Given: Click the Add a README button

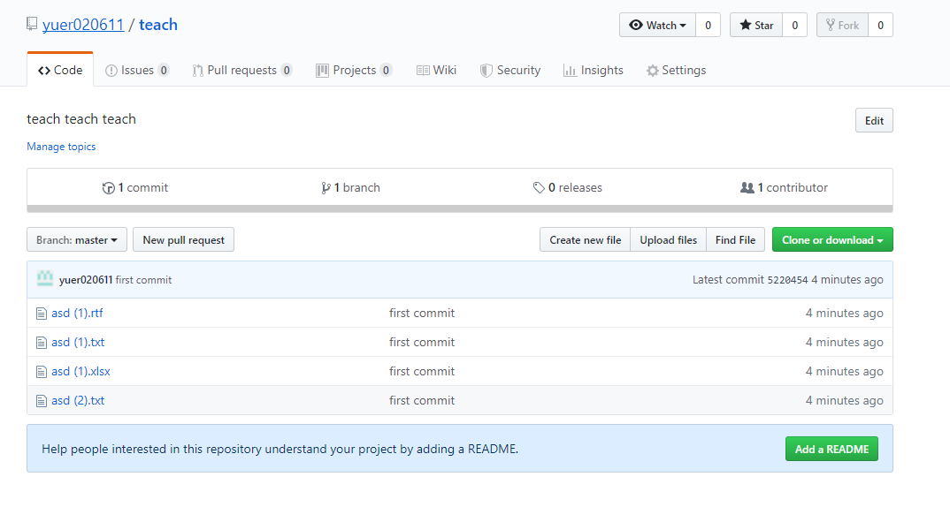Looking at the screenshot, I should (831, 449).
